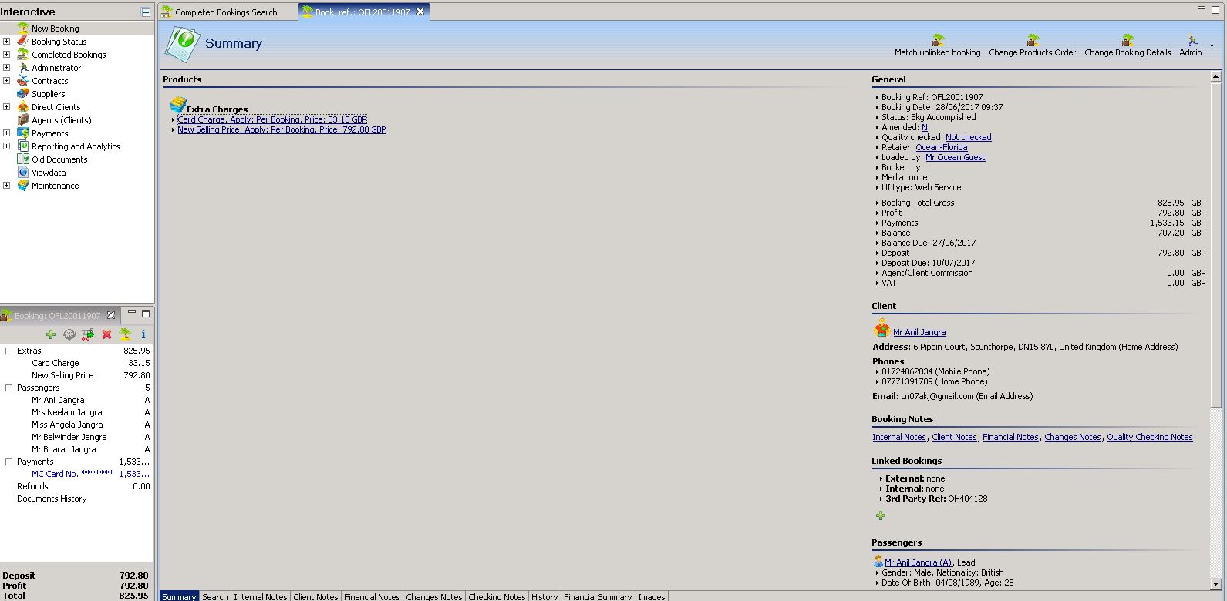Open the dropdown arrow next to Admin

(x=1212, y=46)
